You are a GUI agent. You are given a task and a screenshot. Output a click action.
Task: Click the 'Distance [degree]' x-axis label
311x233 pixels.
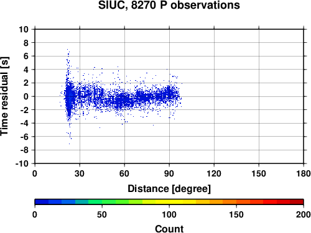click(169, 189)
